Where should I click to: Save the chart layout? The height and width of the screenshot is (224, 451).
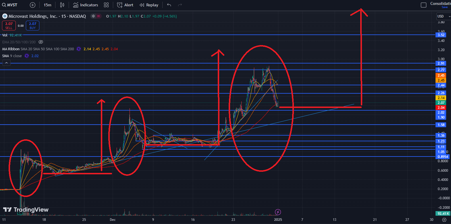point(445,7)
